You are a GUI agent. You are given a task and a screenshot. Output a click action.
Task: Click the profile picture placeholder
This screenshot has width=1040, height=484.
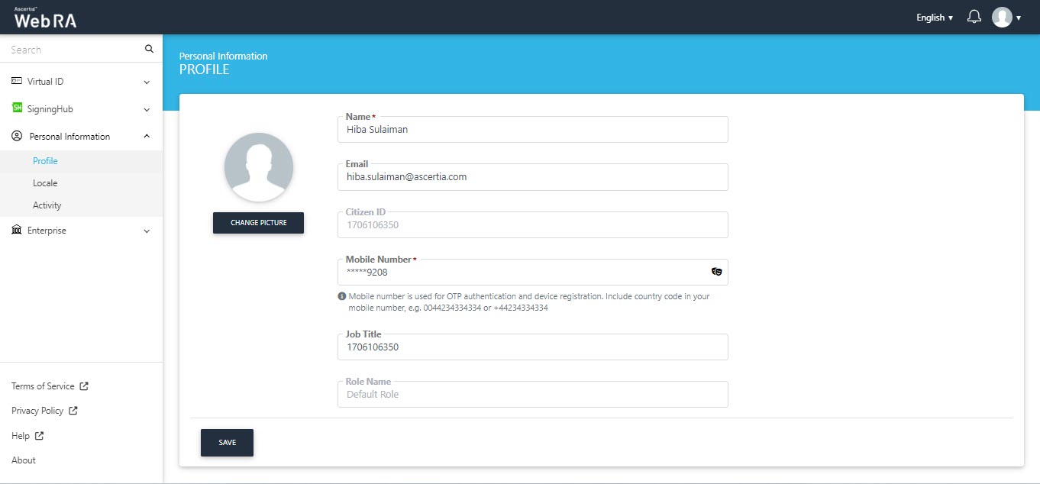point(258,167)
